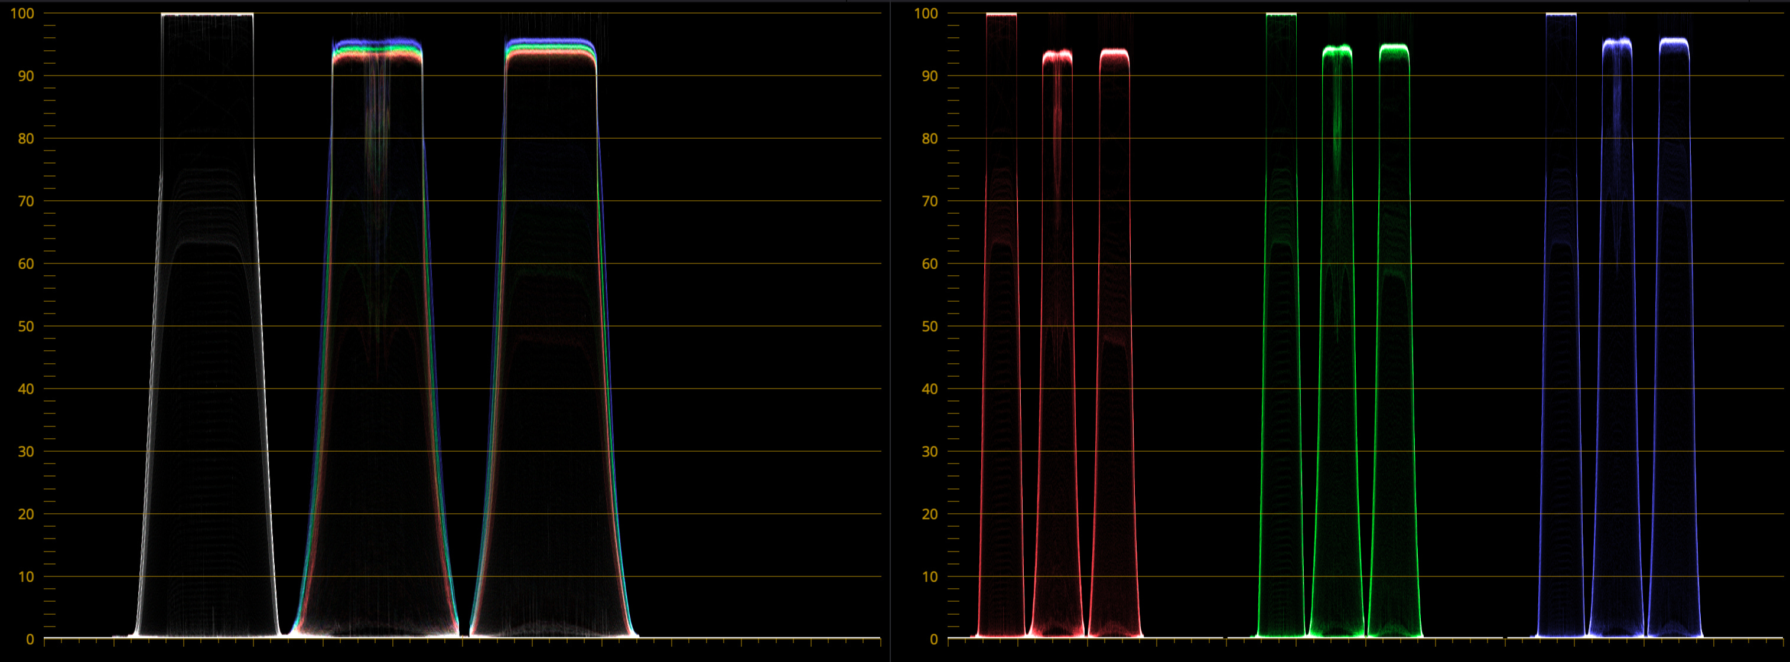
Task: Click the 20 label on the parade scope scale
Action: 929,514
